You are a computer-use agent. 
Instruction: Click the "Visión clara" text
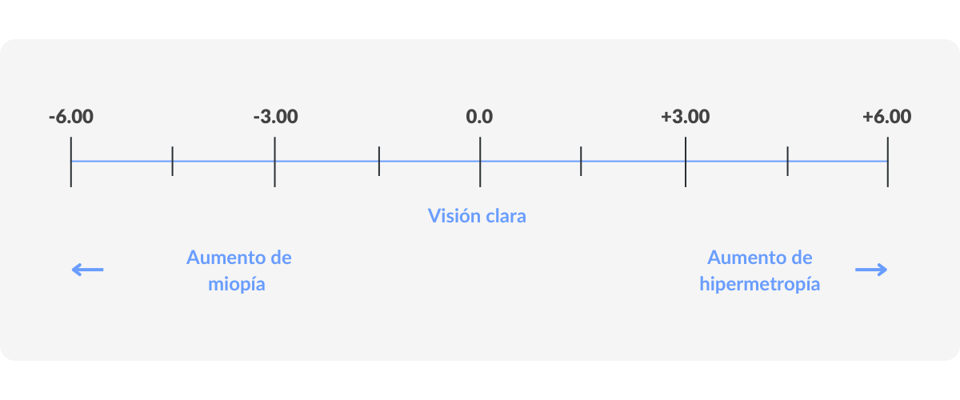(477, 216)
